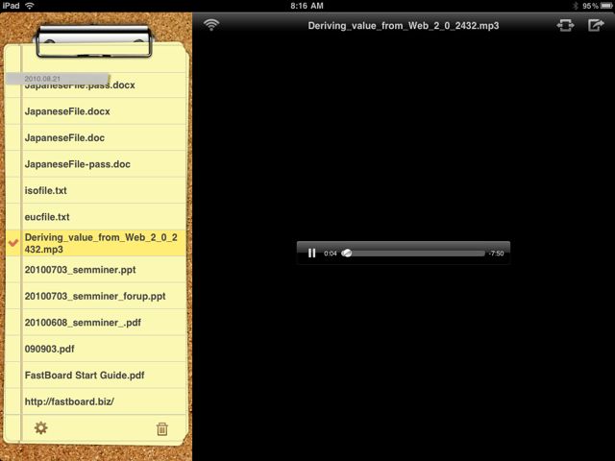Tap the 8:16 AM clock in status bar
615x461 pixels.
coord(307,6)
